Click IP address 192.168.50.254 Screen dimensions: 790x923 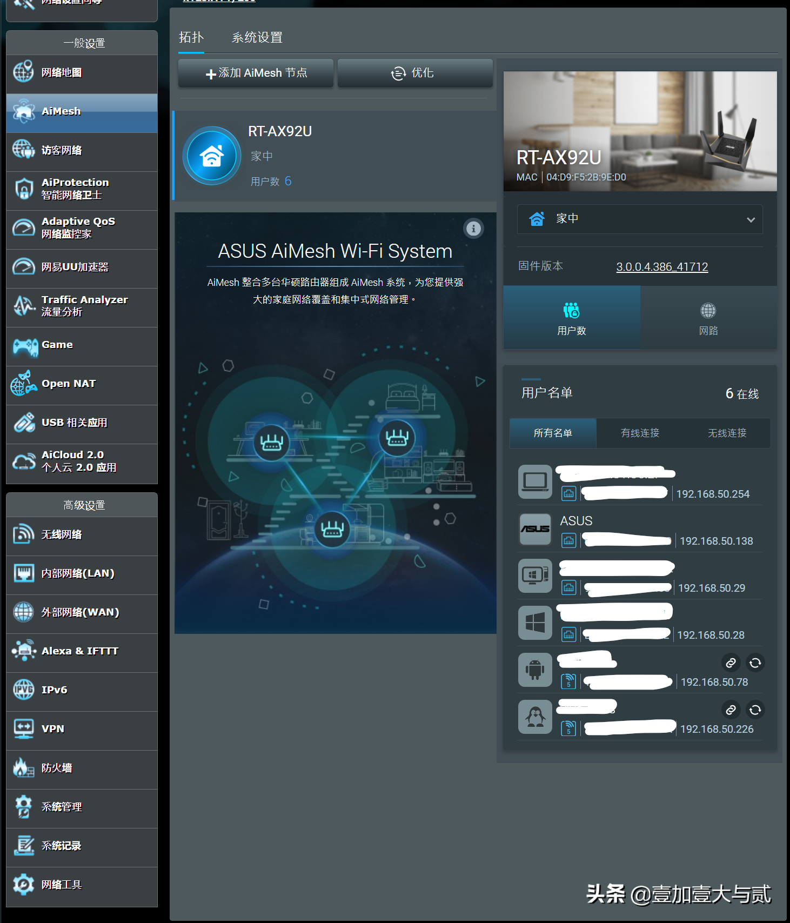click(x=713, y=494)
